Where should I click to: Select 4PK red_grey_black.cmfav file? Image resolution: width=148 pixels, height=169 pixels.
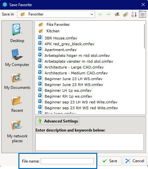(66, 44)
